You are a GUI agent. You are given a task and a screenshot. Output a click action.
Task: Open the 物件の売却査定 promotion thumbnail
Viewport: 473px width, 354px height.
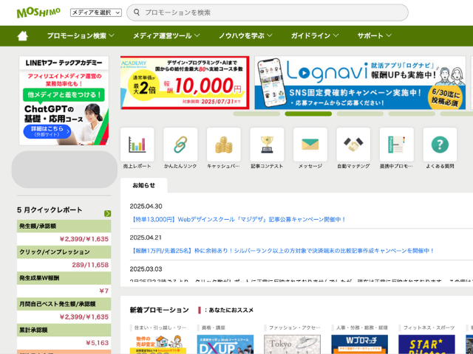(158, 344)
